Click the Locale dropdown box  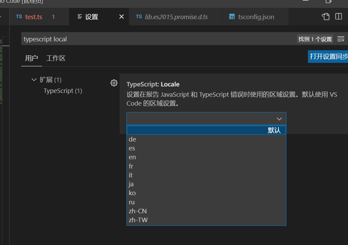pos(206,119)
